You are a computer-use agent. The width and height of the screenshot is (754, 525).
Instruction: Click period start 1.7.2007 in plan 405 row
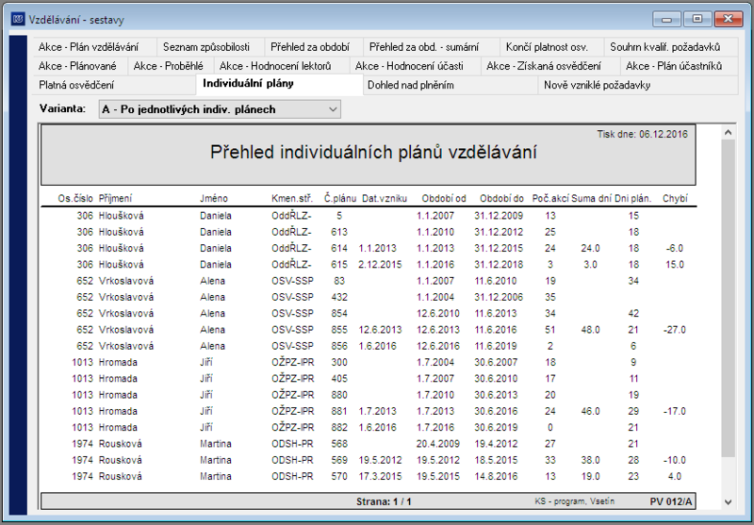pyautogui.click(x=435, y=379)
